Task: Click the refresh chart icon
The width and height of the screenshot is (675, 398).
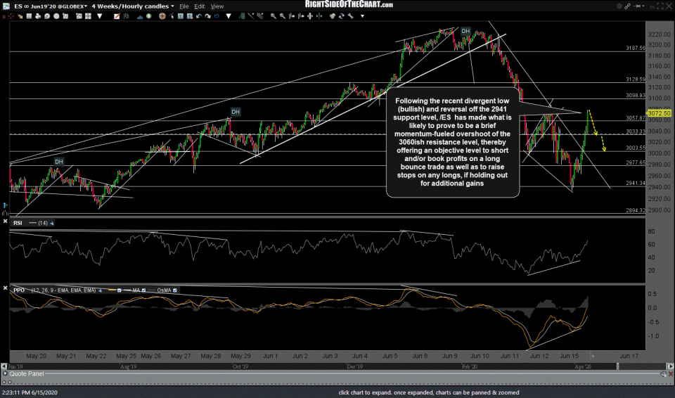Action: coord(342,16)
